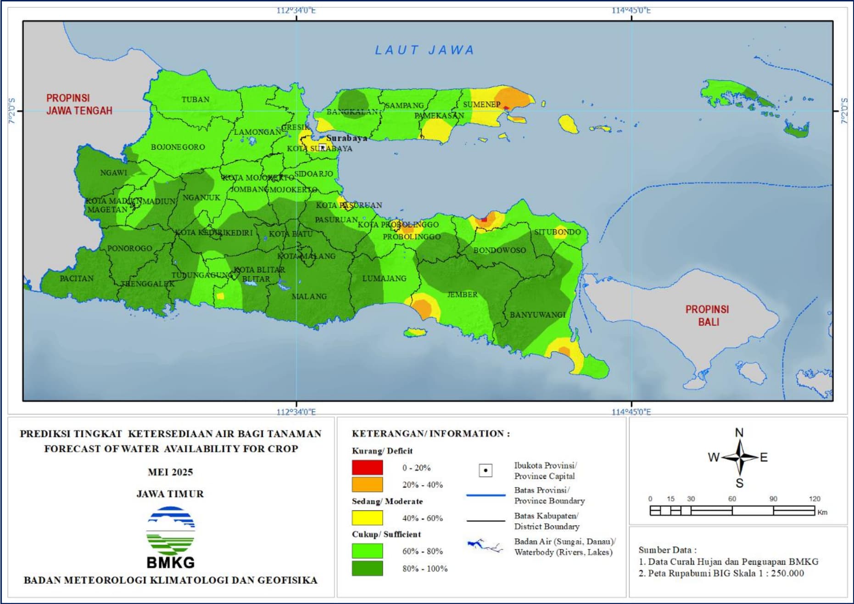The image size is (854, 604).
Task: Click the BOJONEGORO district label
Action: coord(178,147)
